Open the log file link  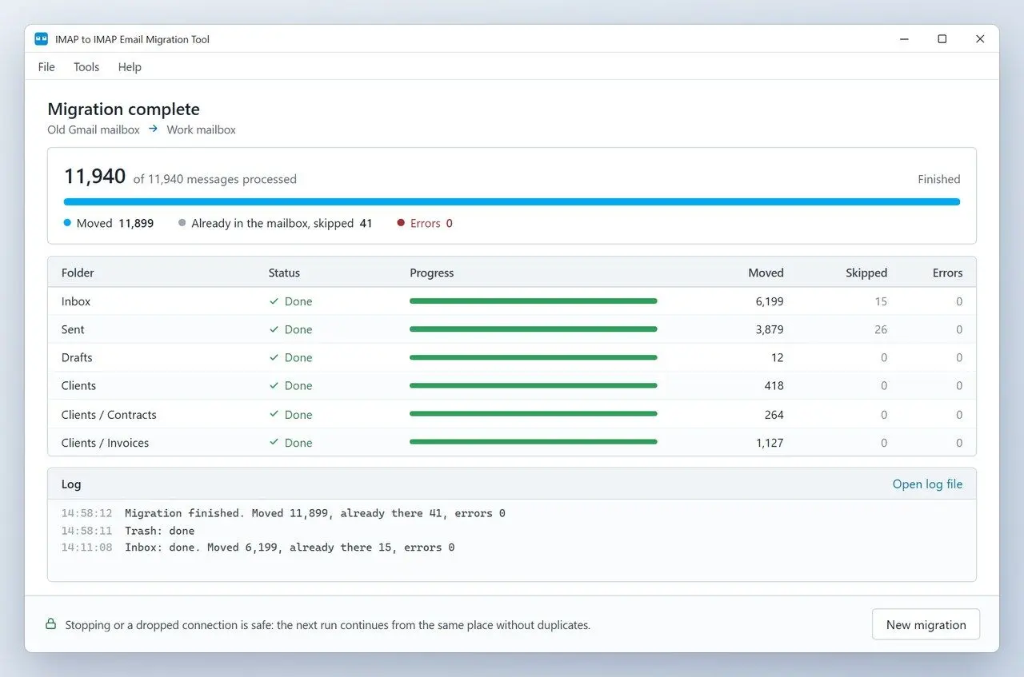click(927, 484)
